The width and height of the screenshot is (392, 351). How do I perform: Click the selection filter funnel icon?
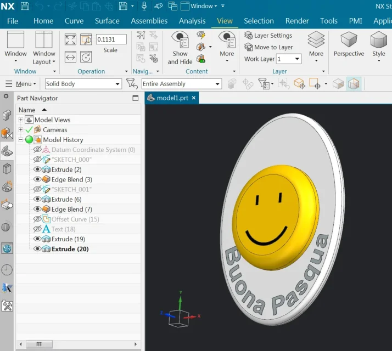pos(132,83)
